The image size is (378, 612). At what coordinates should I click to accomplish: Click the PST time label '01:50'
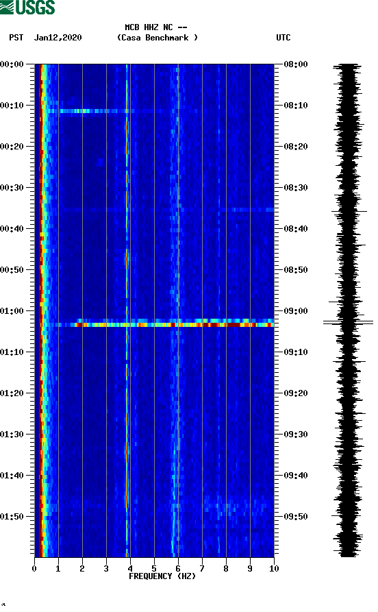coord(12,516)
